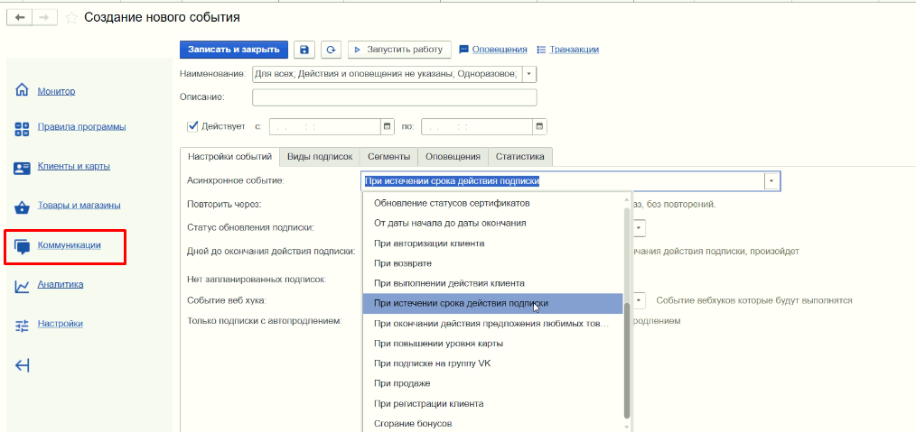Open the Статус обновления подписки dropdown arrow
Screen dimensions: 916x432
pyautogui.click(x=639, y=227)
